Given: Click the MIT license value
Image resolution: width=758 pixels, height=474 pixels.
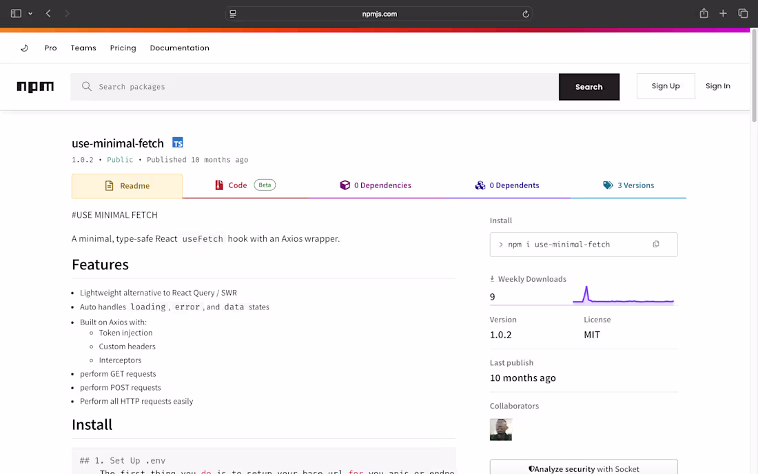Looking at the screenshot, I should pyautogui.click(x=592, y=334).
